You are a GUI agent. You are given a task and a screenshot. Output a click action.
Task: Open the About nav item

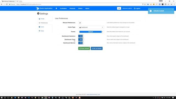coord(87,9)
